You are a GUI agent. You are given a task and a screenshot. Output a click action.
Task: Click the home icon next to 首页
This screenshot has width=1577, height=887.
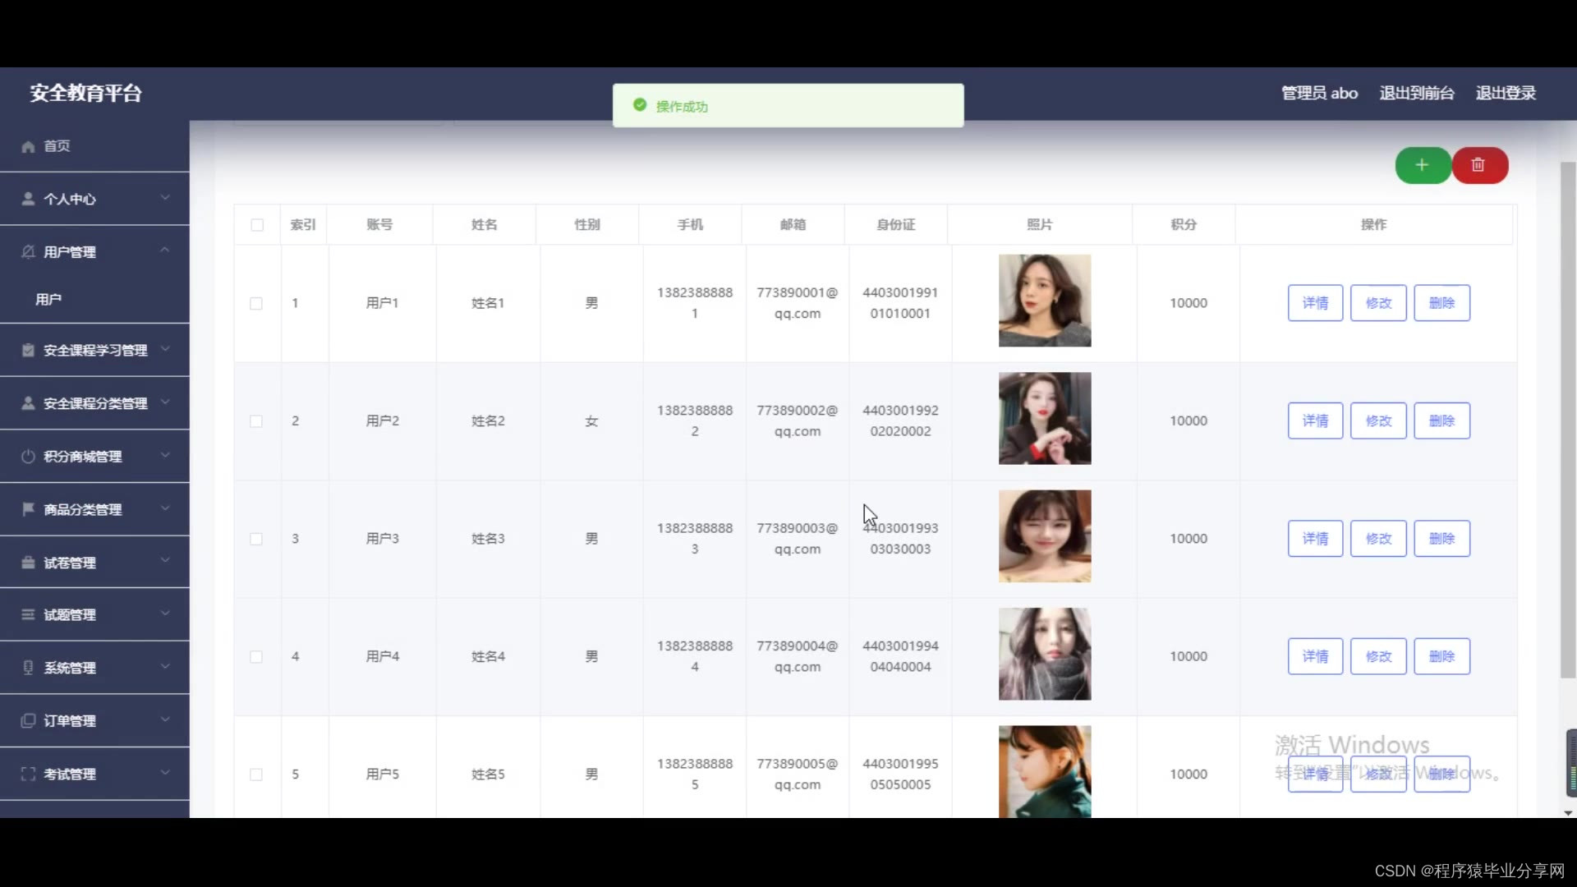[28, 146]
